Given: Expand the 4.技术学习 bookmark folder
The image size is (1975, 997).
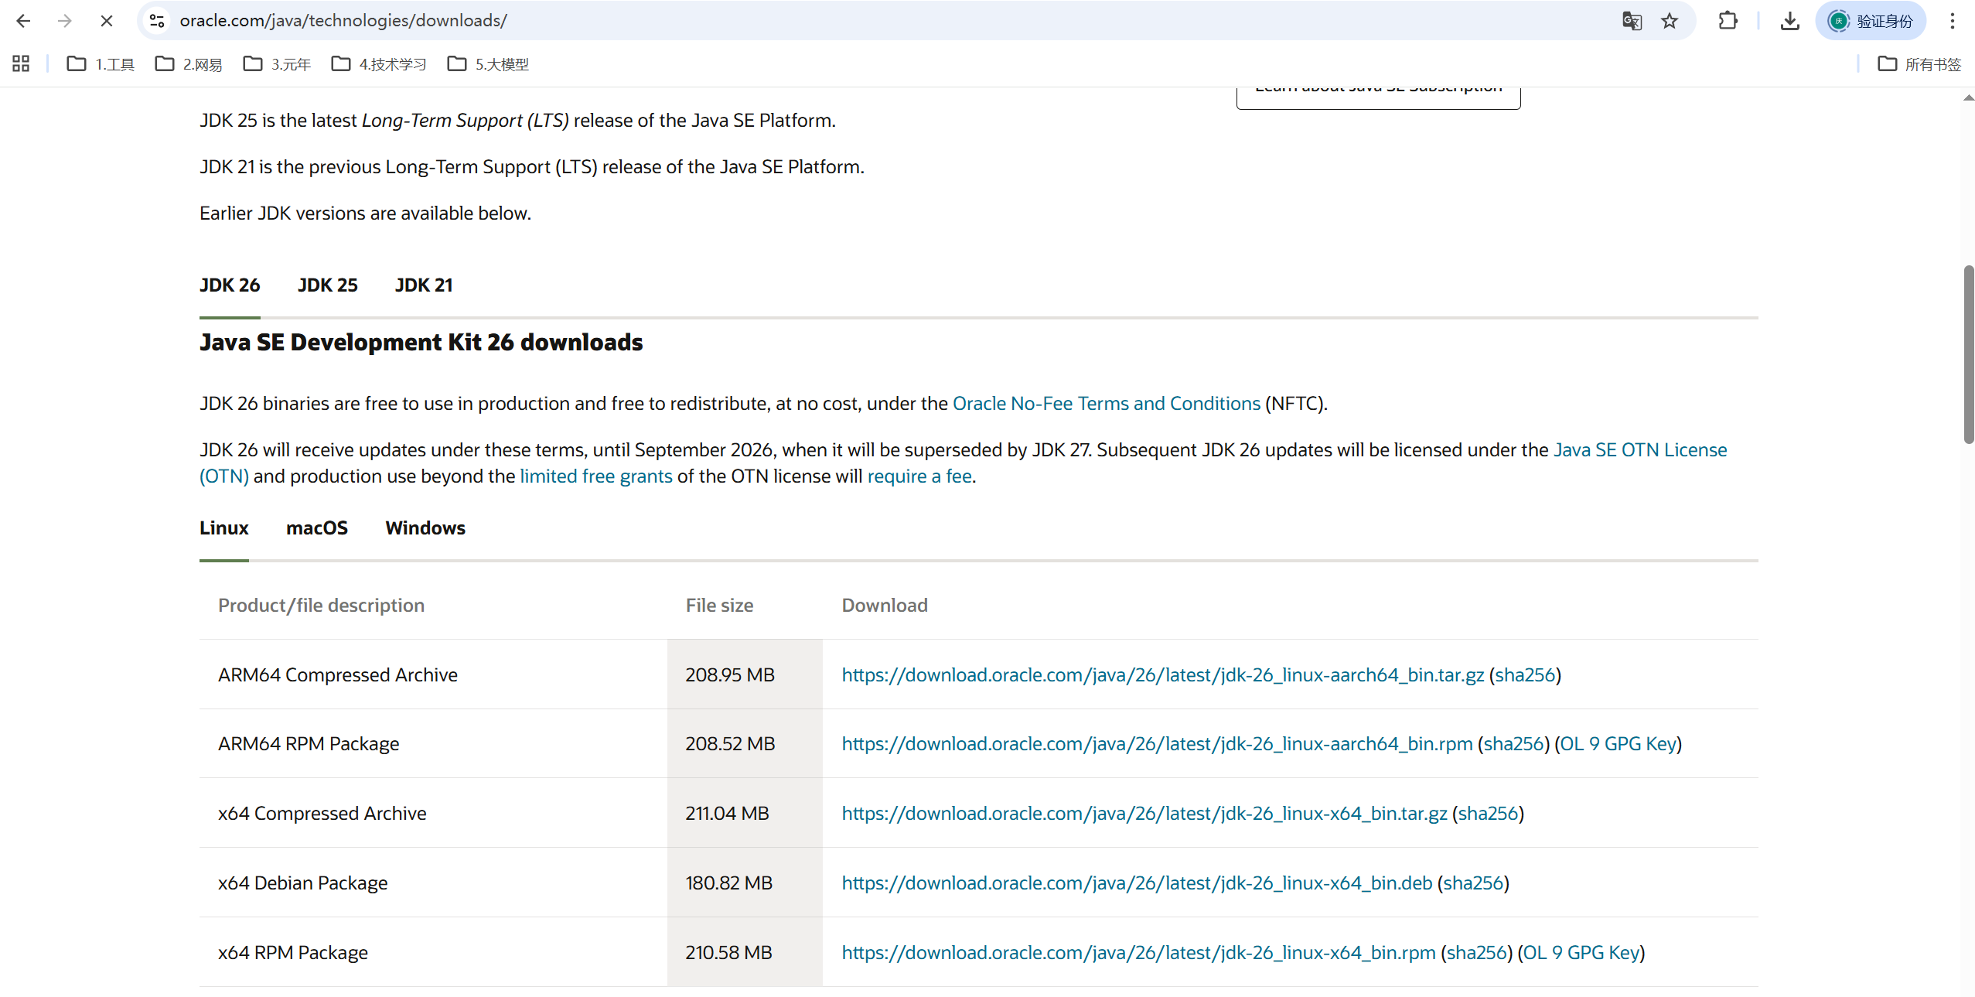Looking at the screenshot, I should click(x=379, y=64).
